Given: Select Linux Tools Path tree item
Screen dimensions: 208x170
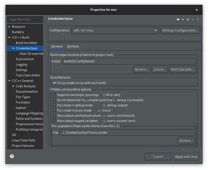Looking at the screenshot, I should [23, 140].
